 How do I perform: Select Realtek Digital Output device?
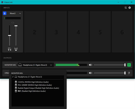(x=38, y=88)
